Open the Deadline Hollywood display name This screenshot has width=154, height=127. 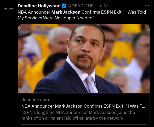pos(39,6)
